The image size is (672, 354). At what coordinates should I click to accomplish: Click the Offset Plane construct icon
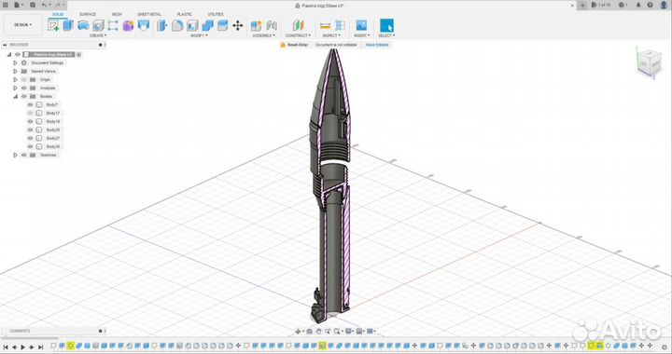pos(298,25)
